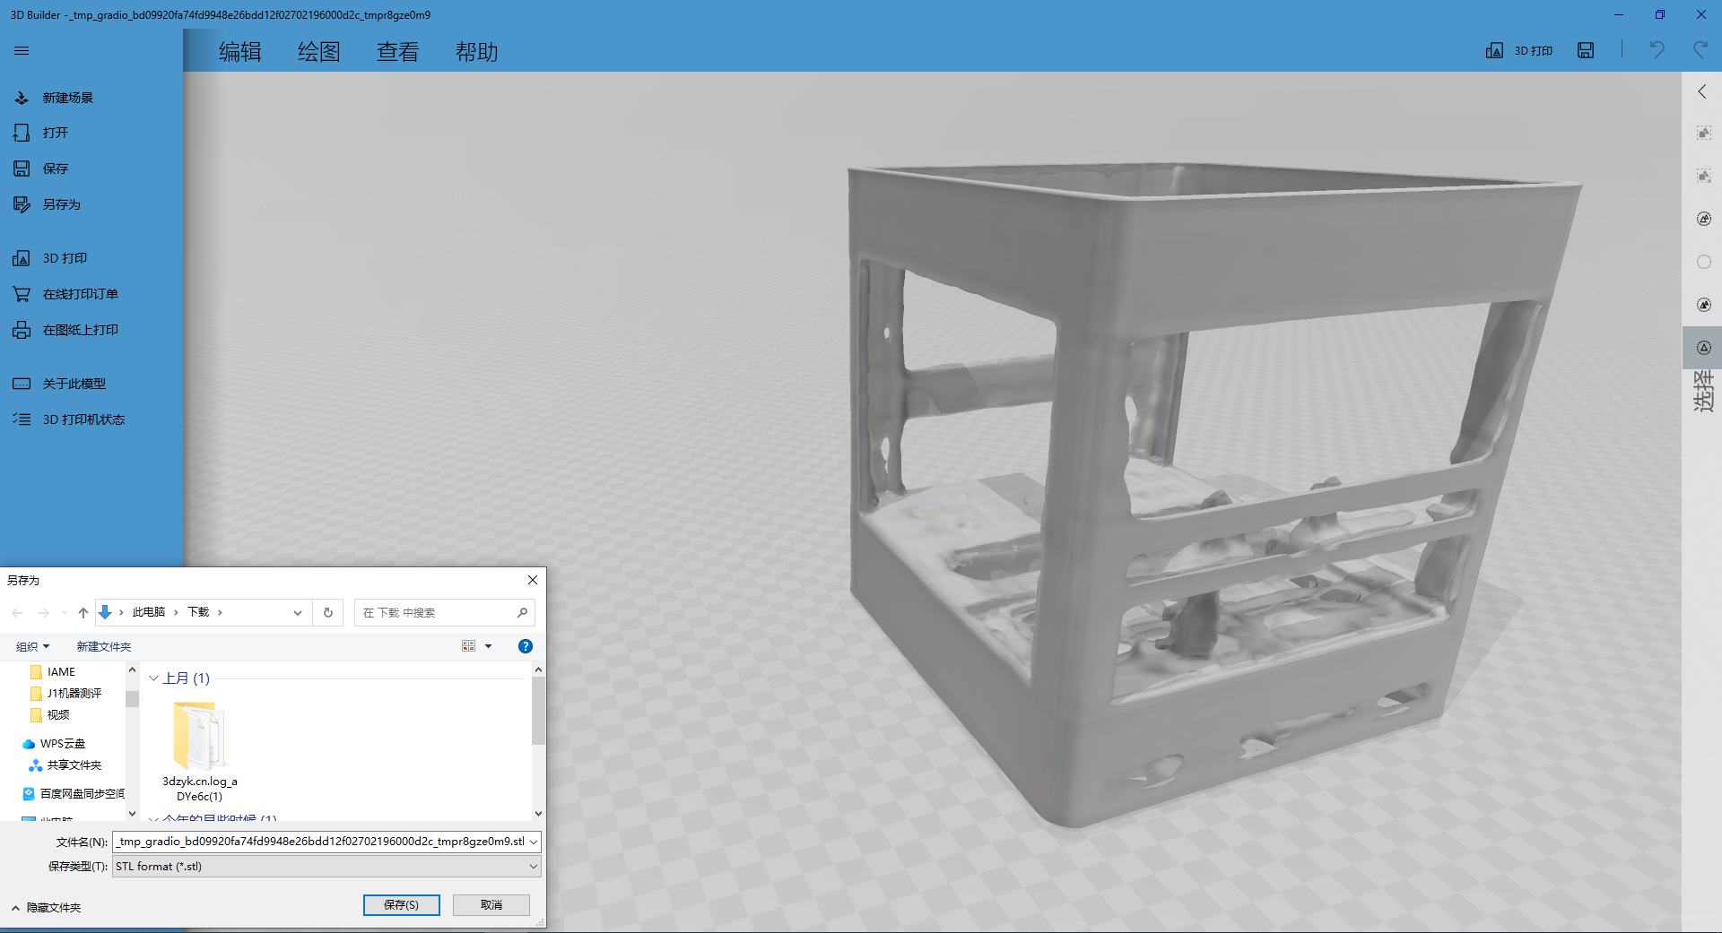Click the select all objects icon
This screenshot has width=1722, height=933.
pyautogui.click(x=1703, y=219)
